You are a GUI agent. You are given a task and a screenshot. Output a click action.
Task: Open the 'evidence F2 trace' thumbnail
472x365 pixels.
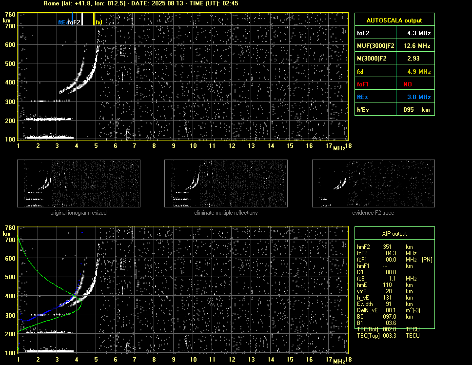click(x=374, y=183)
